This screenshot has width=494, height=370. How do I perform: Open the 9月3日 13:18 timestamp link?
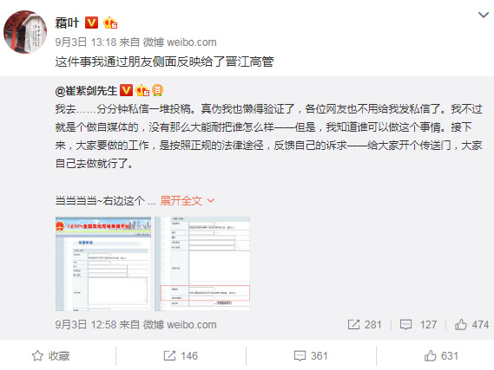(x=86, y=42)
